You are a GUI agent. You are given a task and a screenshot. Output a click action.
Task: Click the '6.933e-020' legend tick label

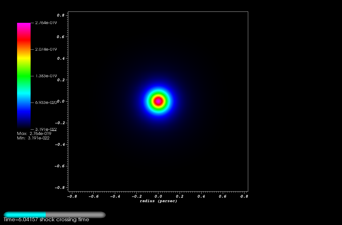(46, 103)
